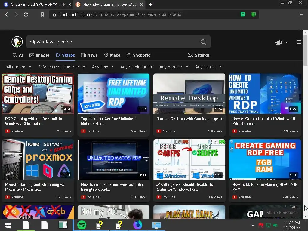Bookmark this page with the bookmark icon
This screenshot has height=231, width=308.
[42, 14]
